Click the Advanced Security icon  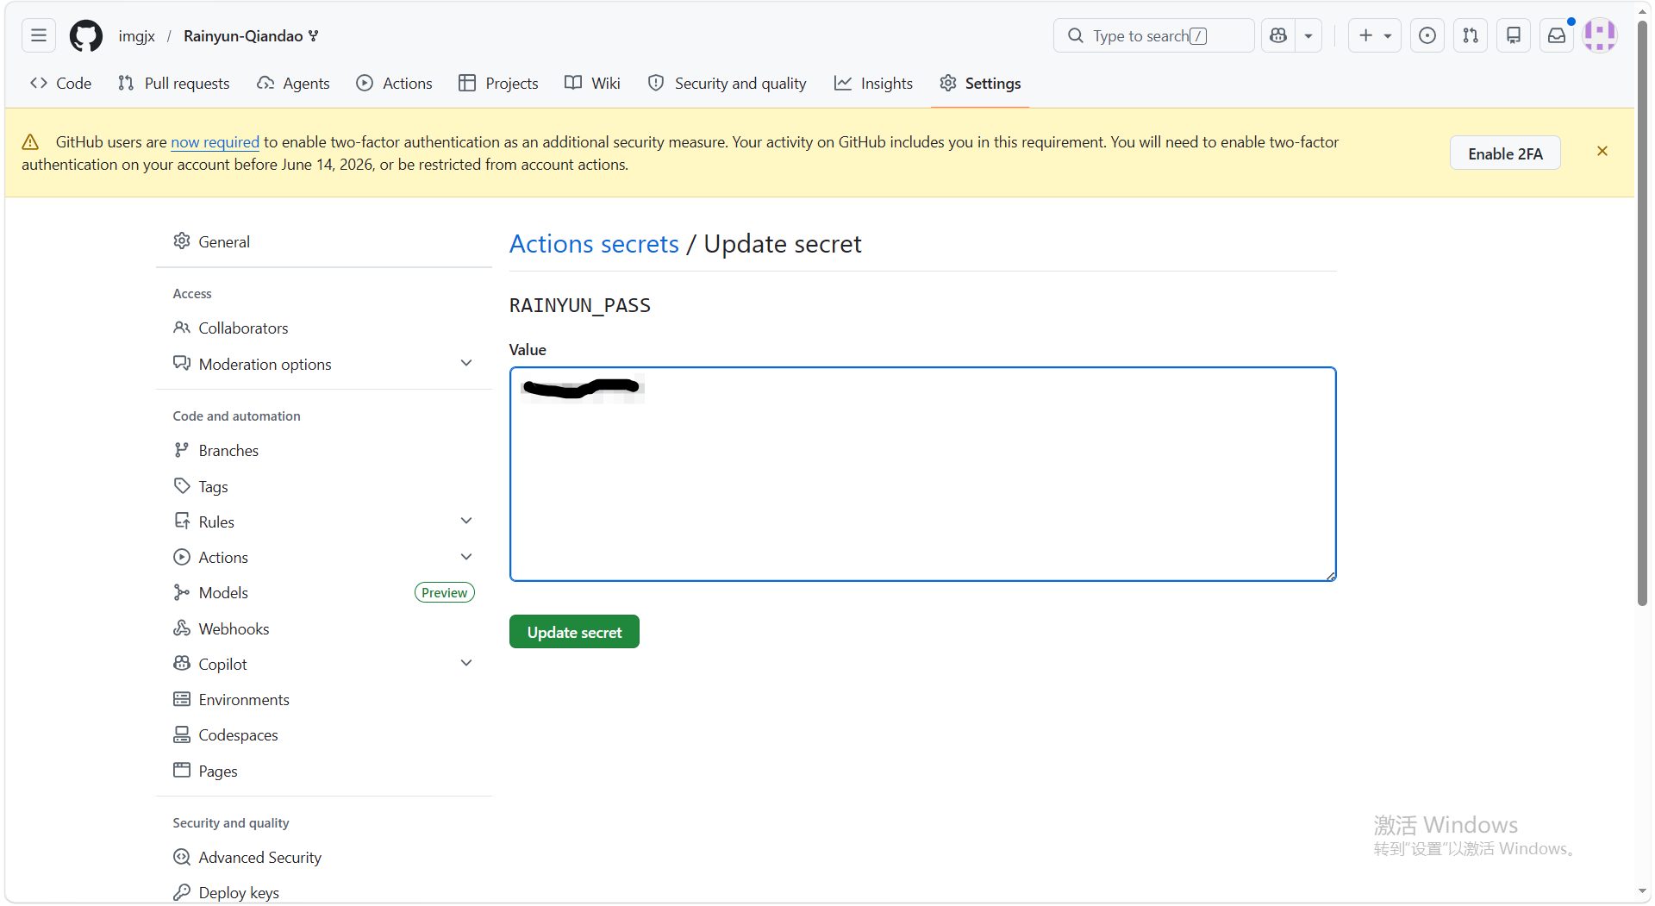[x=182, y=857]
